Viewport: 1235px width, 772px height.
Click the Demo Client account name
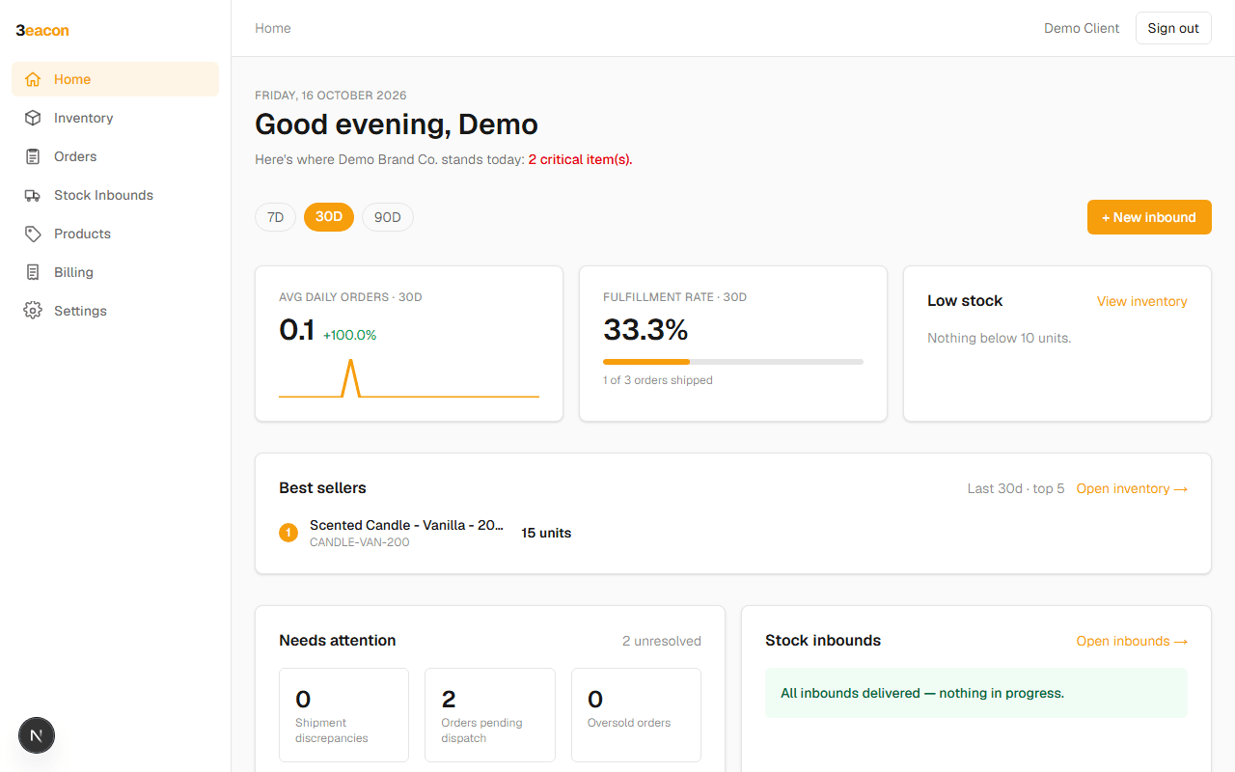click(x=1082, y=28)
